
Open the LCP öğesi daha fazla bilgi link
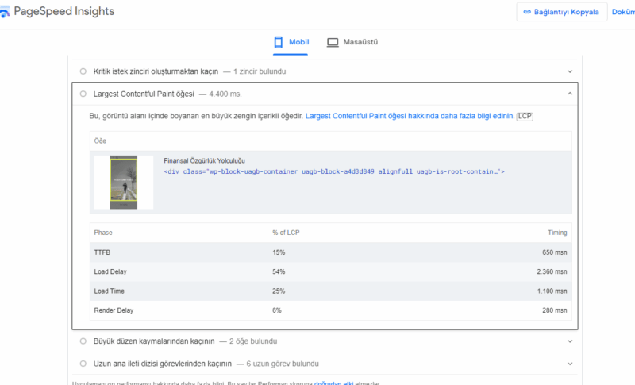pyautogui.click(x=410, y=116)
